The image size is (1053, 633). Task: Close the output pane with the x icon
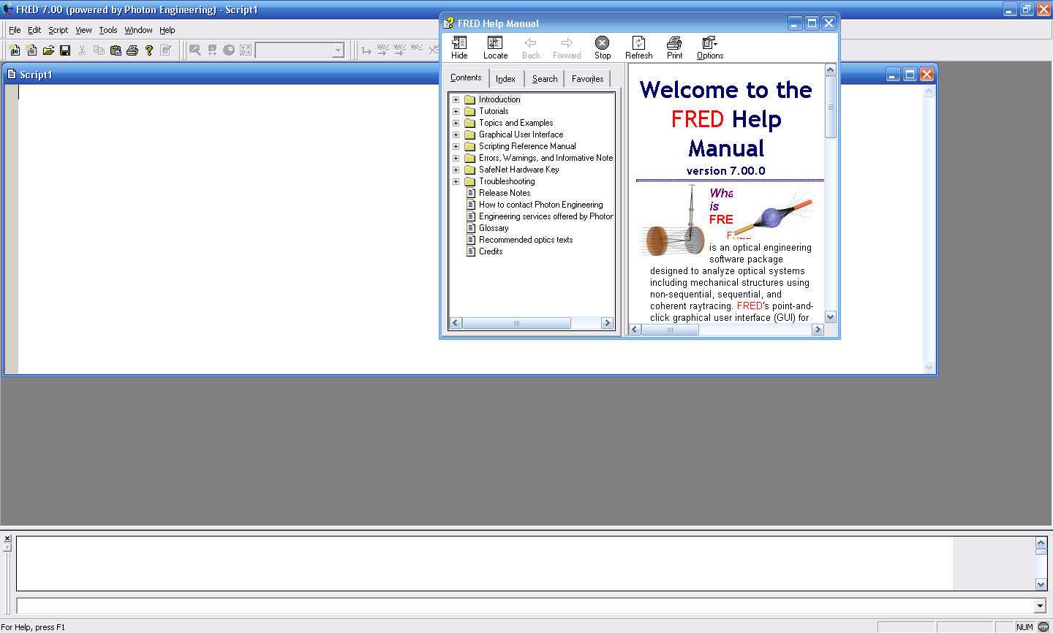[7, 539]
